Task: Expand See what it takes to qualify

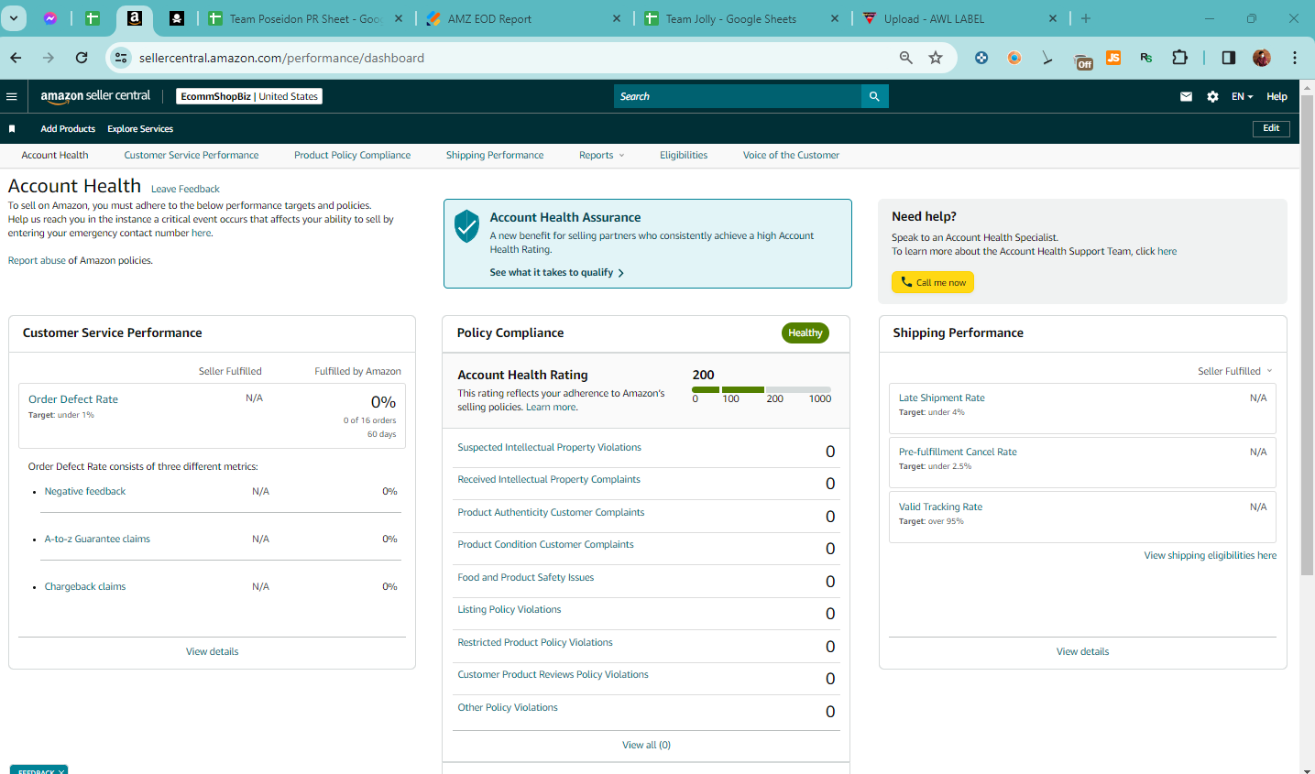Action: point(557,273)
